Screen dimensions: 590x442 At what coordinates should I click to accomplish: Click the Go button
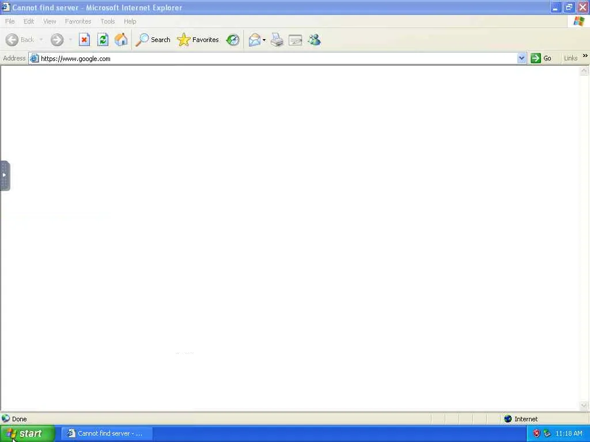[x=541, y=58]
